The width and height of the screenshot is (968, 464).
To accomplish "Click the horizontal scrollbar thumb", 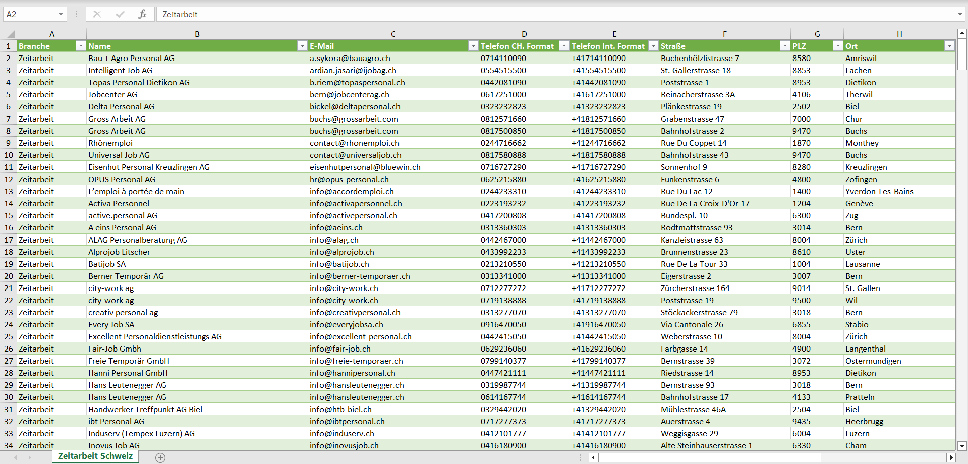I will coord(710,458).
